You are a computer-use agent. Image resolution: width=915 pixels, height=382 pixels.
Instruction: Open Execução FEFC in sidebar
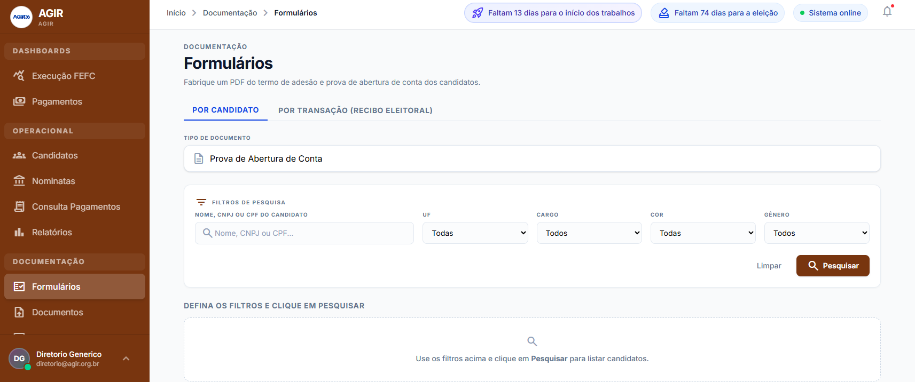(75, 76)
